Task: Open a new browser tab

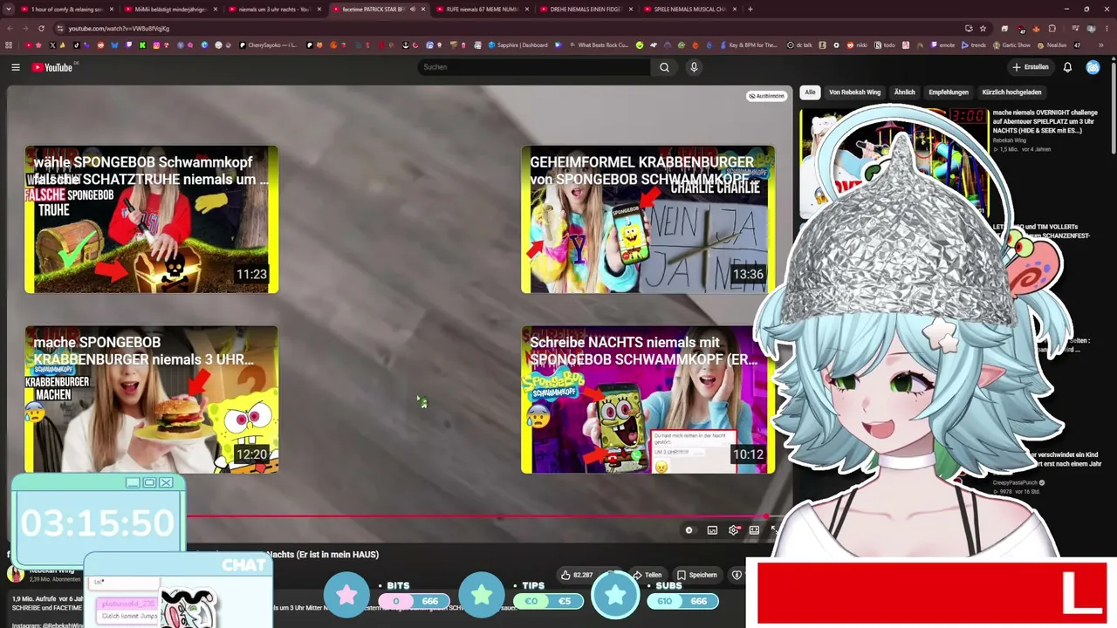Action: pos(750,10)
